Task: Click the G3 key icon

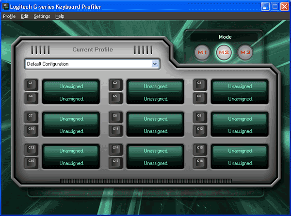Action: pos(200,85)
